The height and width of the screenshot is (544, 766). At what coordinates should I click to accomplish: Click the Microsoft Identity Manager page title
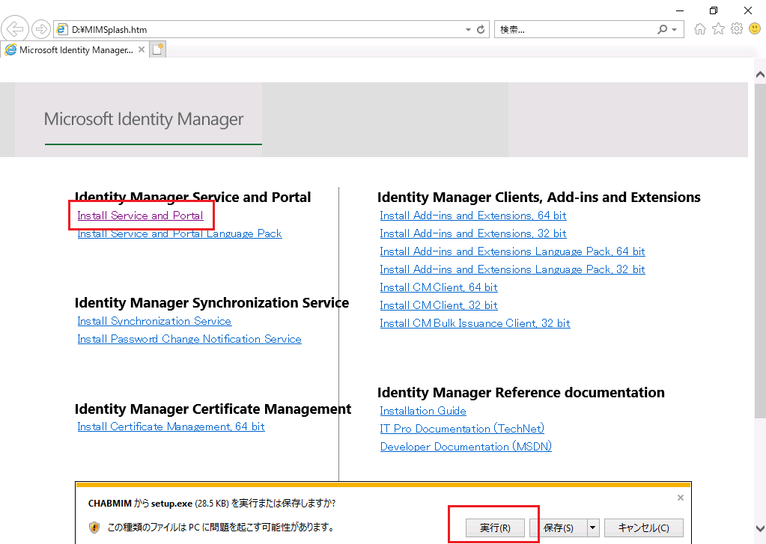(x=144, y=119)
